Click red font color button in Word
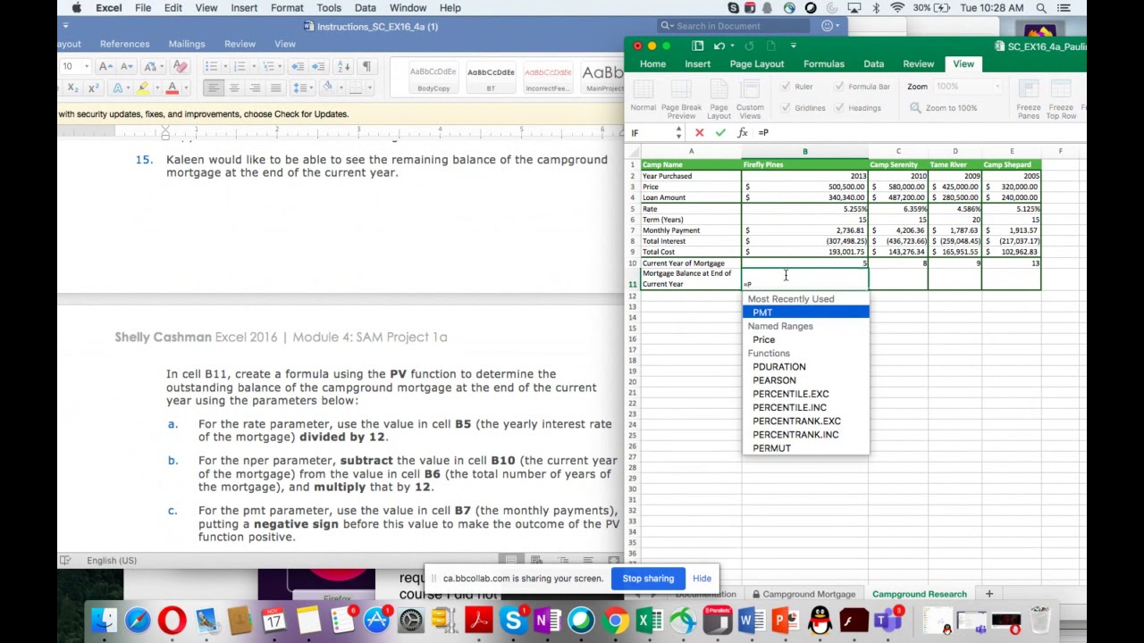This screenshot has height=643, width=1144. [x=172, y=88]
